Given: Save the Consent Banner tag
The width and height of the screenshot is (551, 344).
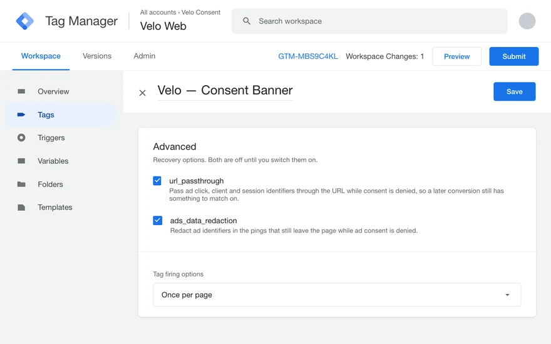Looking at the screenshot, I should (x=514, y=91).
